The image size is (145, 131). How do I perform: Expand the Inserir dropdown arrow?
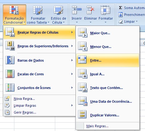[77, 22]
